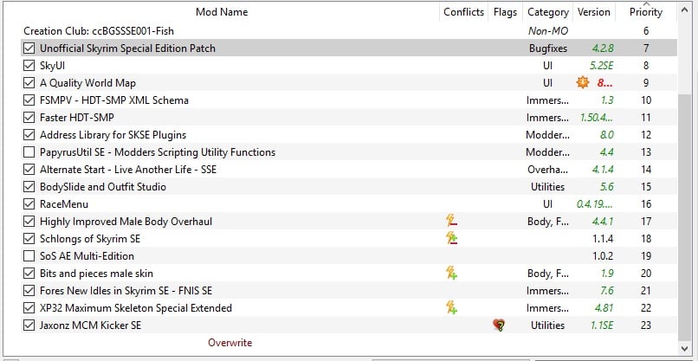This screenshot has width=698, height=361.
Task: Uncheck the SkyUI mod checkbox
Action: click(29, 66)
